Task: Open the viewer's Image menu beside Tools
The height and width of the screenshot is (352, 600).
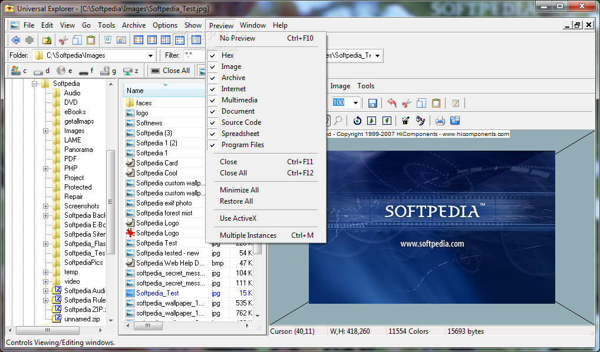Action: click(340, 86)
